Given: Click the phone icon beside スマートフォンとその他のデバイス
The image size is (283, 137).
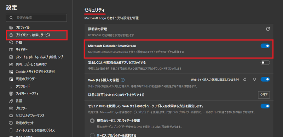Looking at the screenshot, I should pos(11,130).
